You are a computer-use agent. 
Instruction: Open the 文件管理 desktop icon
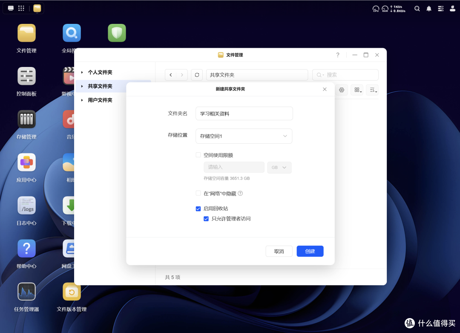[x=26, y=33]
